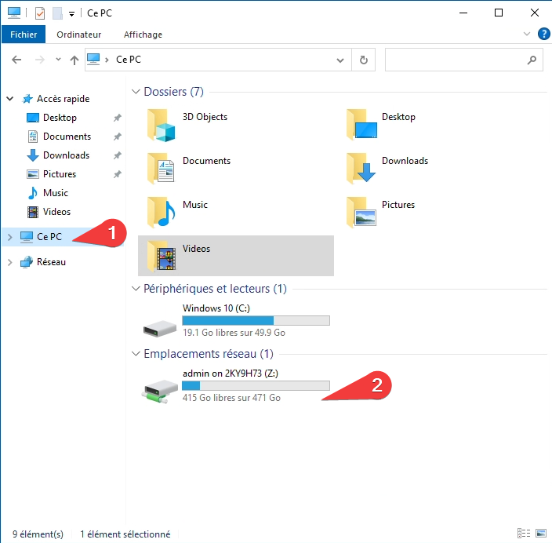Collapse the Dossiers (7) group
This screenshot has height=543, width=552.
(x=136, y=93)
